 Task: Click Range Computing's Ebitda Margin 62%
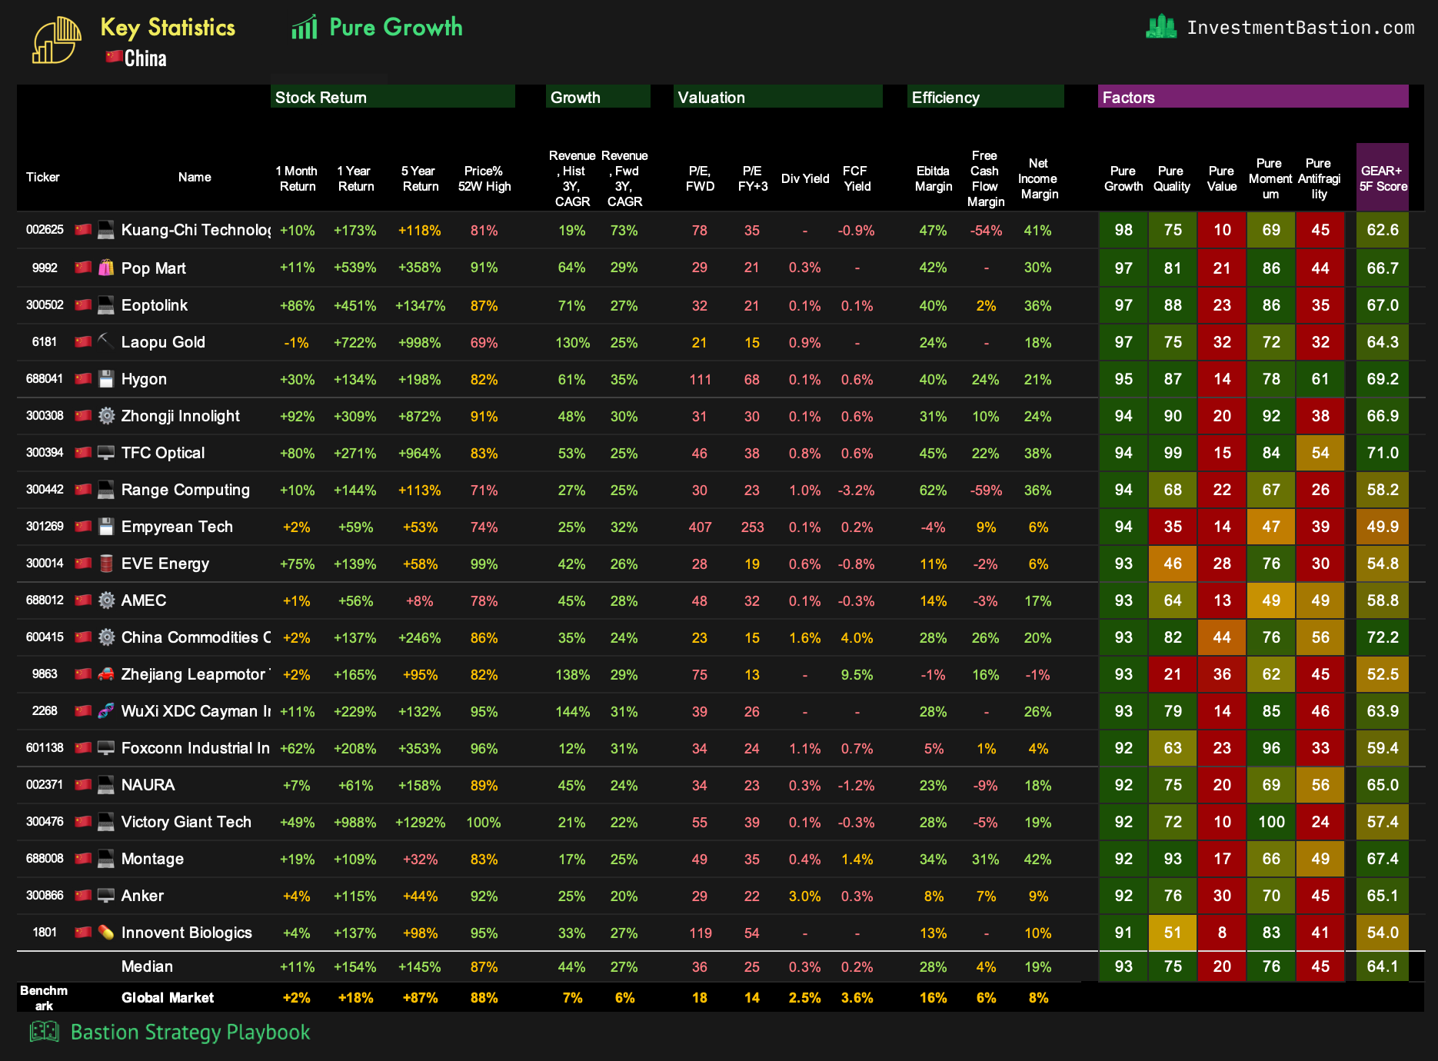(x=933, y=490)
